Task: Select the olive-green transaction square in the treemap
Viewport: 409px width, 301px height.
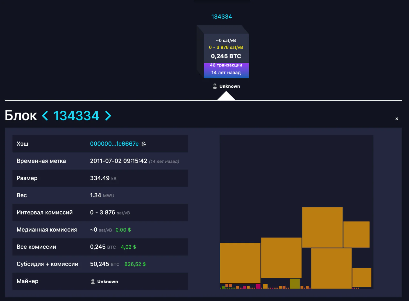Action: (295, 284)
